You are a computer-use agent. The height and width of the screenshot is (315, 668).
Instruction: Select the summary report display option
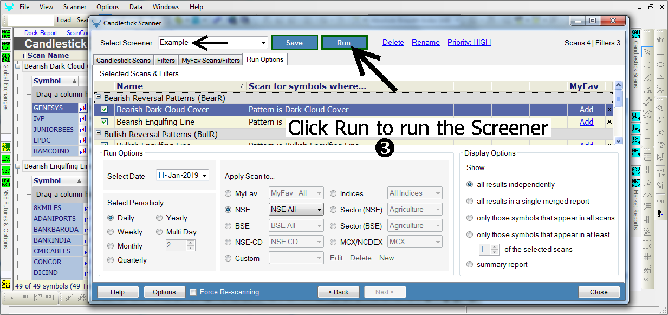point(470,264)
